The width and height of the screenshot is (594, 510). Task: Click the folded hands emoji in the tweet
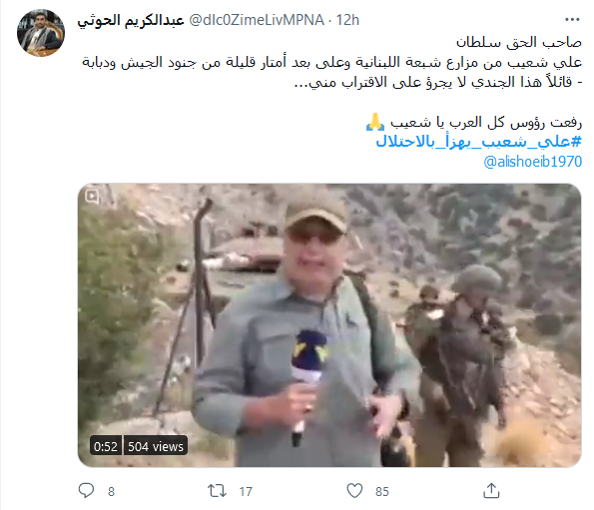pyautogui.click(x=375, y=122)
